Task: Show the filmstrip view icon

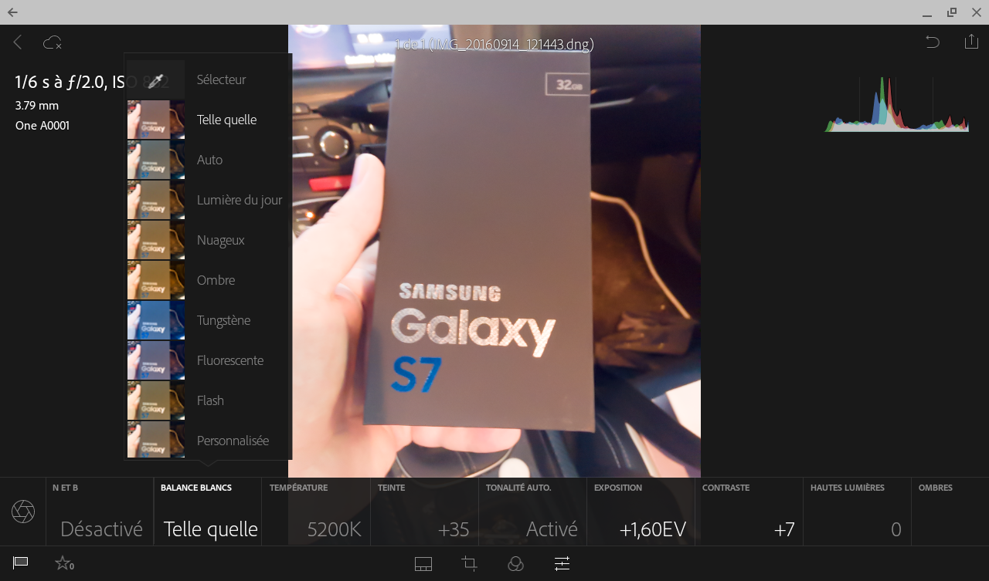Action: pos(423,564)
